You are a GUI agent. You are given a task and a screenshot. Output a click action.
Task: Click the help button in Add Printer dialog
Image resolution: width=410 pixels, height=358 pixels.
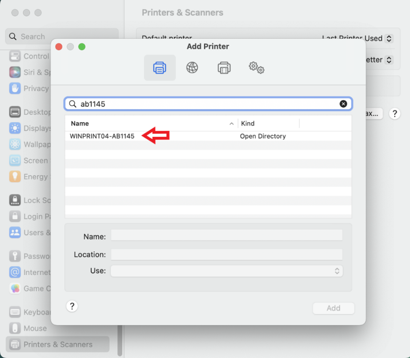(72, 306)
